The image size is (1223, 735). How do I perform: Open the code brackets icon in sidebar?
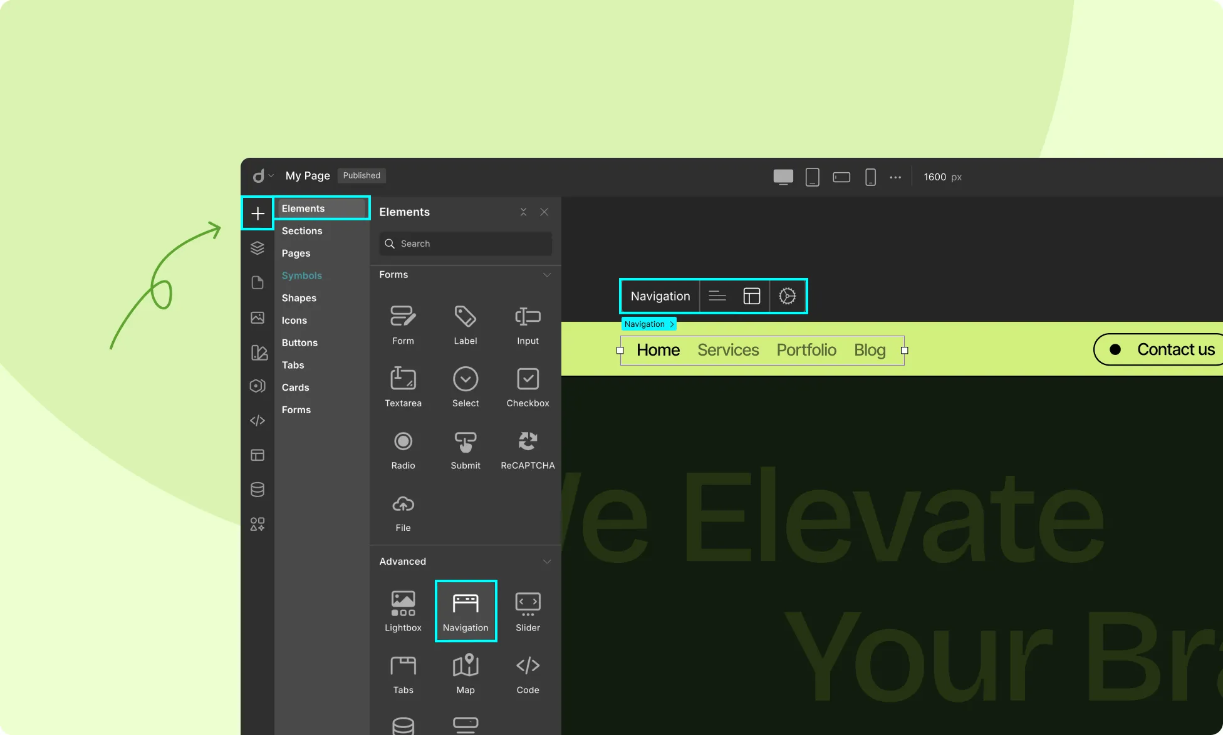click(x=258, y=421)
